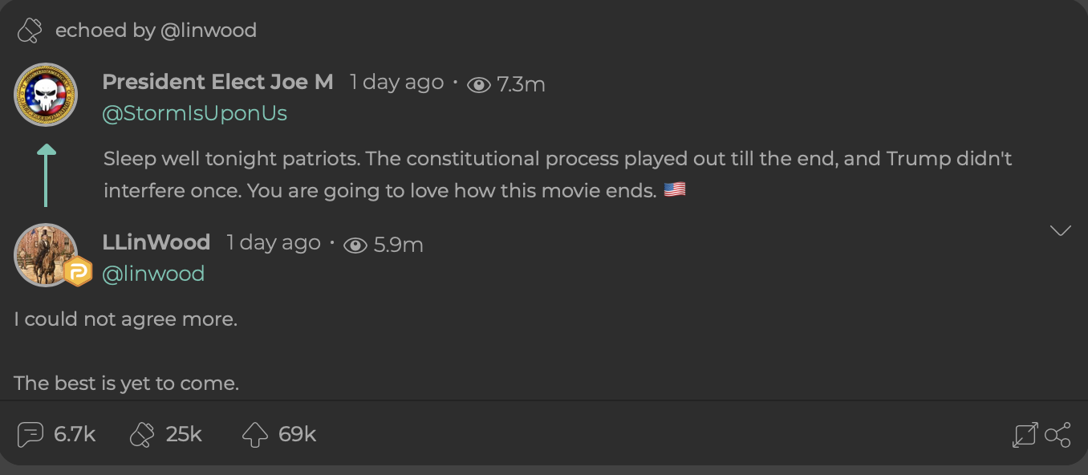Click the LLinWood display name
1088x475 pixels.
click(x=156, y=242)
